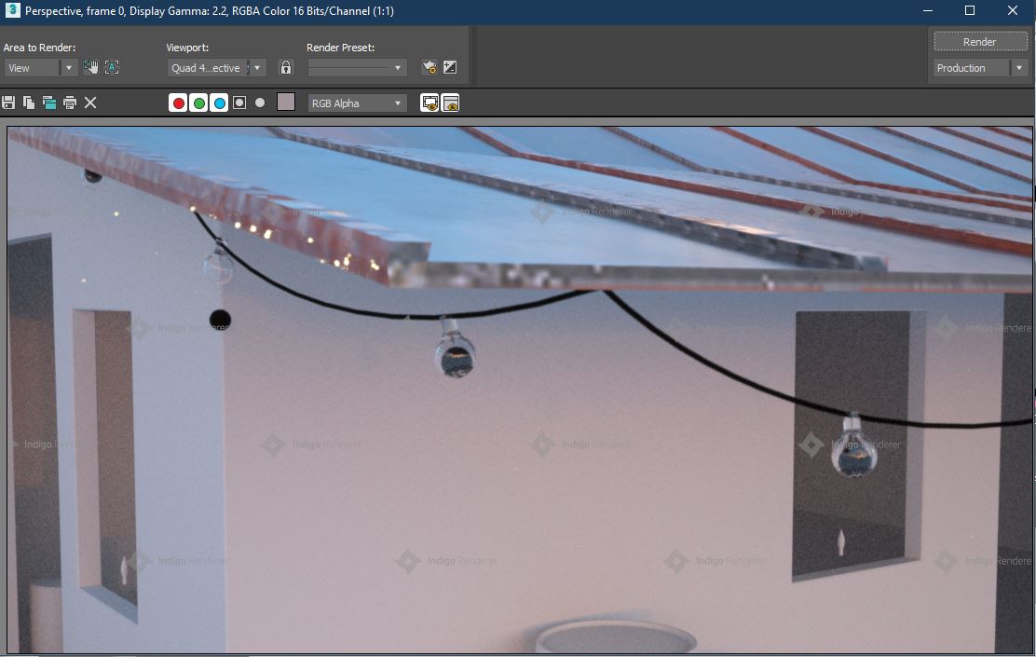Copy the rendered image to clipboard
1036x657 pixels.
(x=29, y=103)
